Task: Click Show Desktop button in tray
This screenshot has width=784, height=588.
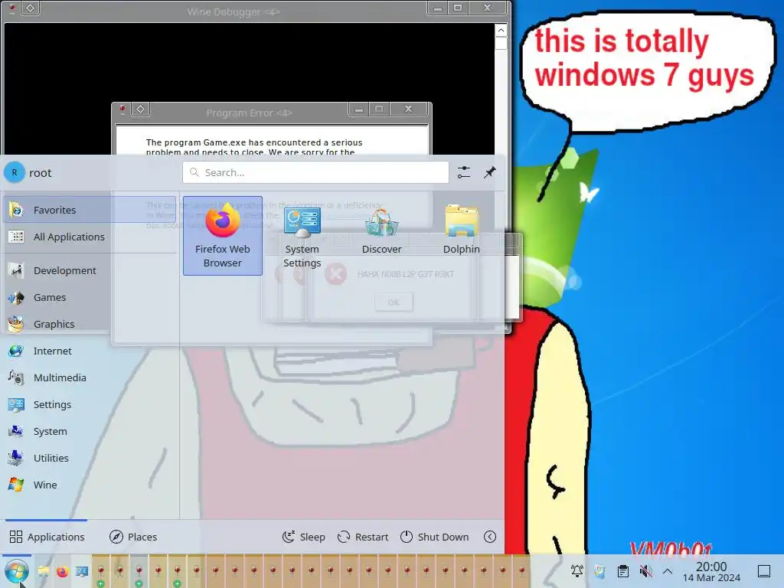Action: [x=764, y=571]
